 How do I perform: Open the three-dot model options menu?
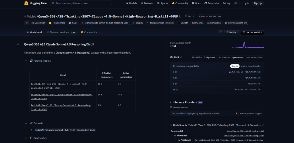[x=221, y=32]
